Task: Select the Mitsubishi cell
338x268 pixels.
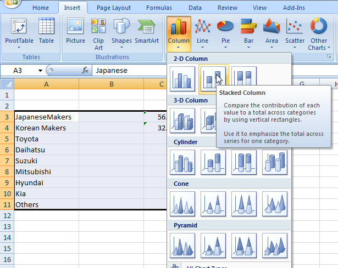Action: click(47, 172)
